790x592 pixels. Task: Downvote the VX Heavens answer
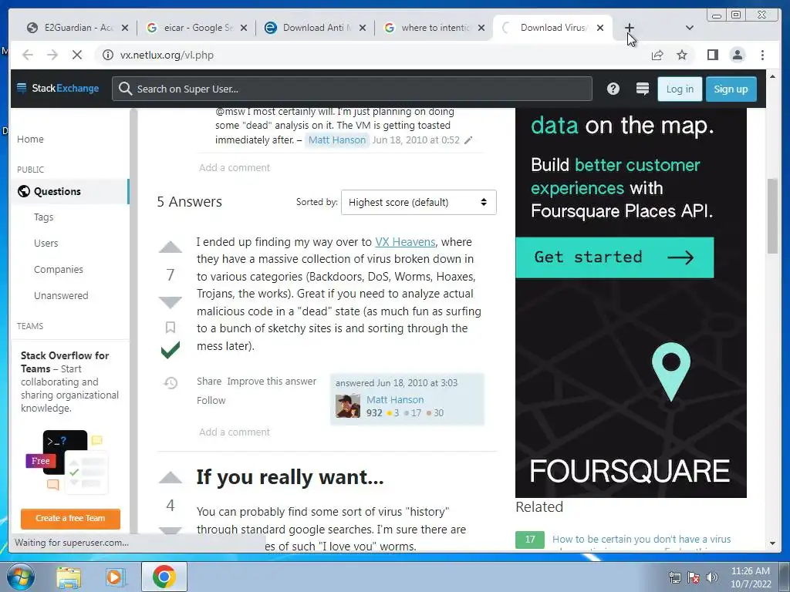pos(170,302)
